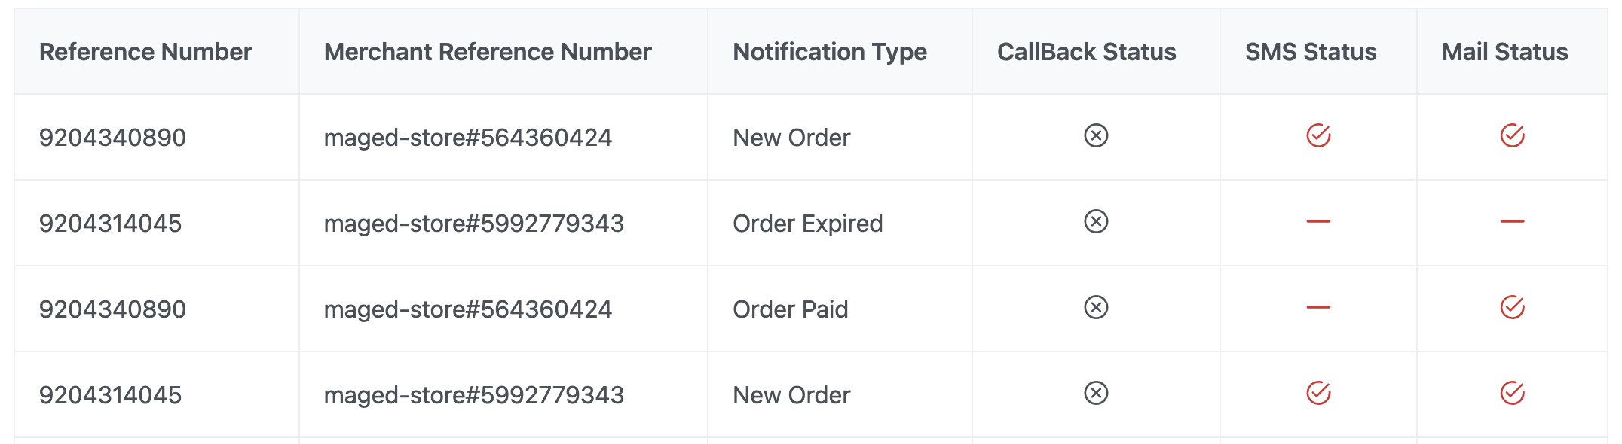Click SMS dash icon in Order Expired row

(1318, 221)
